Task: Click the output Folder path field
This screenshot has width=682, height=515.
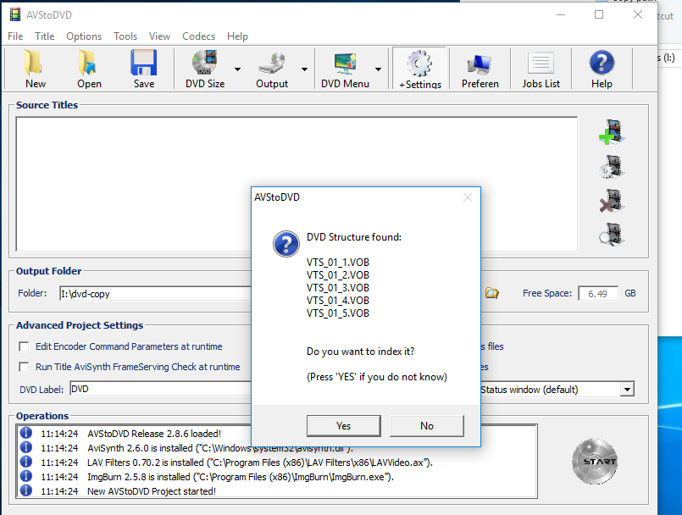Action: pos(155,294)
